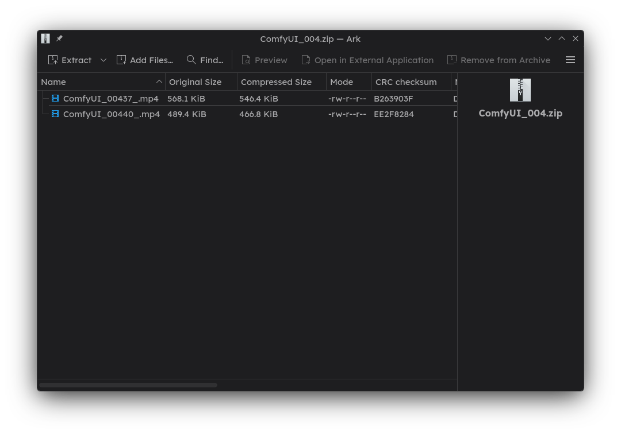Click the Add Files icon

pos(121,60)
